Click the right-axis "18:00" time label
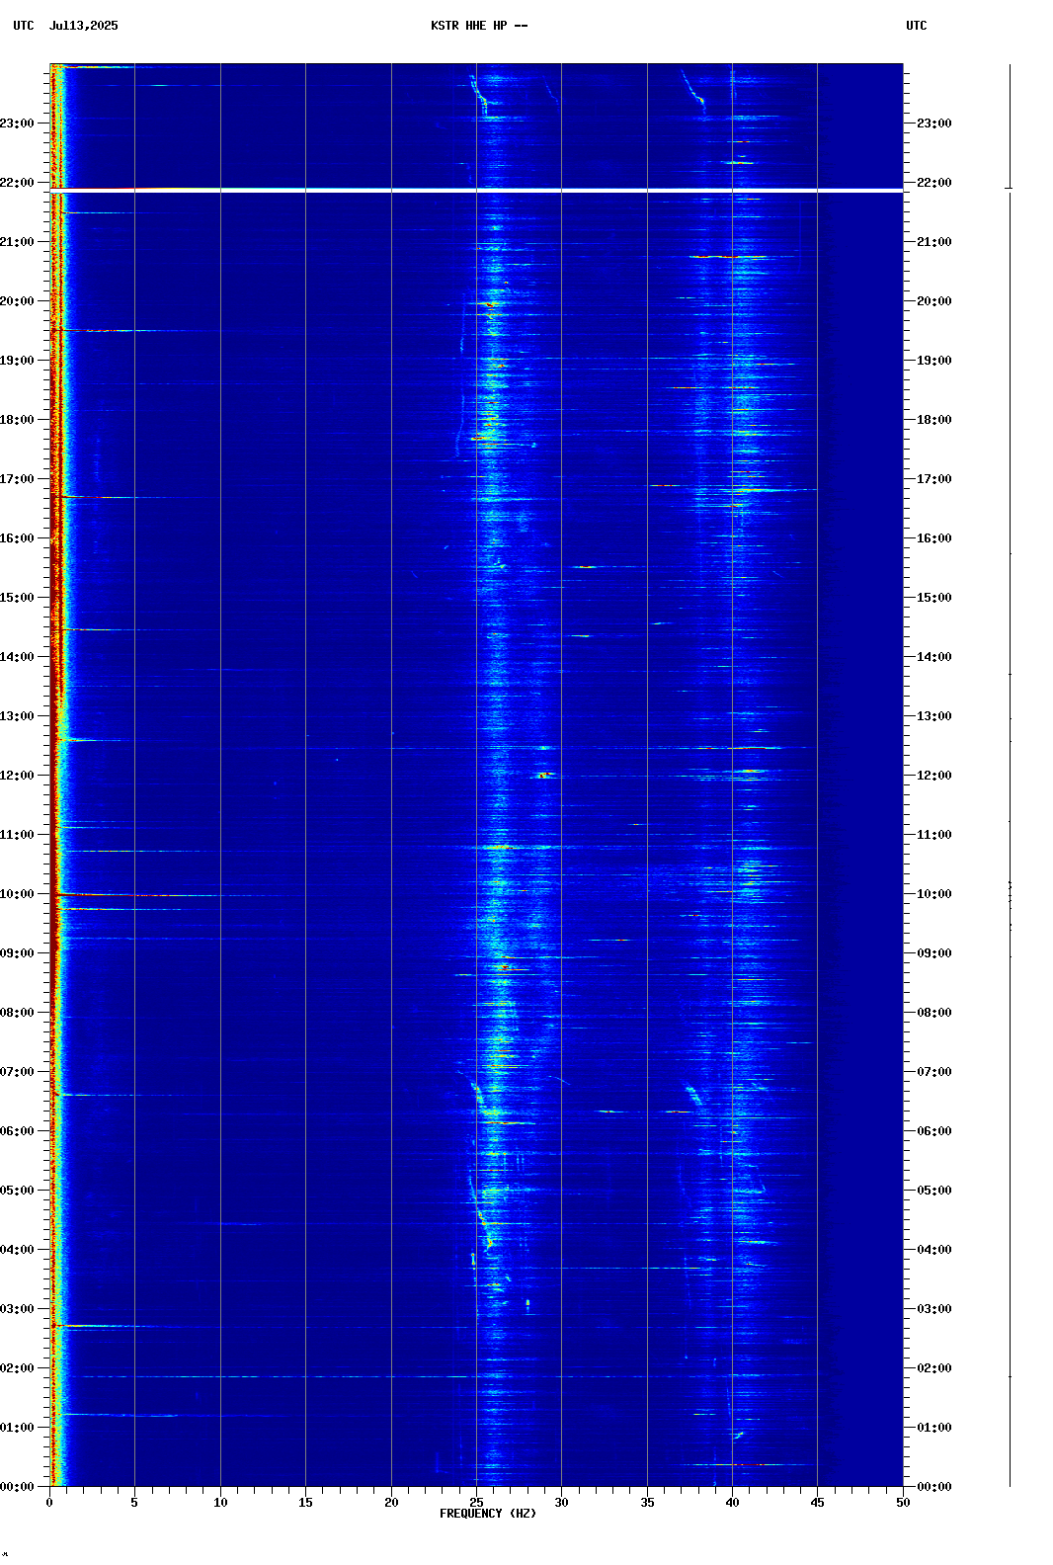The width and height of the screenshot is (1053, 1565). coord(934,420)
